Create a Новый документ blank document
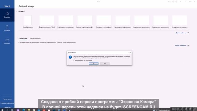The image size is (197, 111). [28, 22]
